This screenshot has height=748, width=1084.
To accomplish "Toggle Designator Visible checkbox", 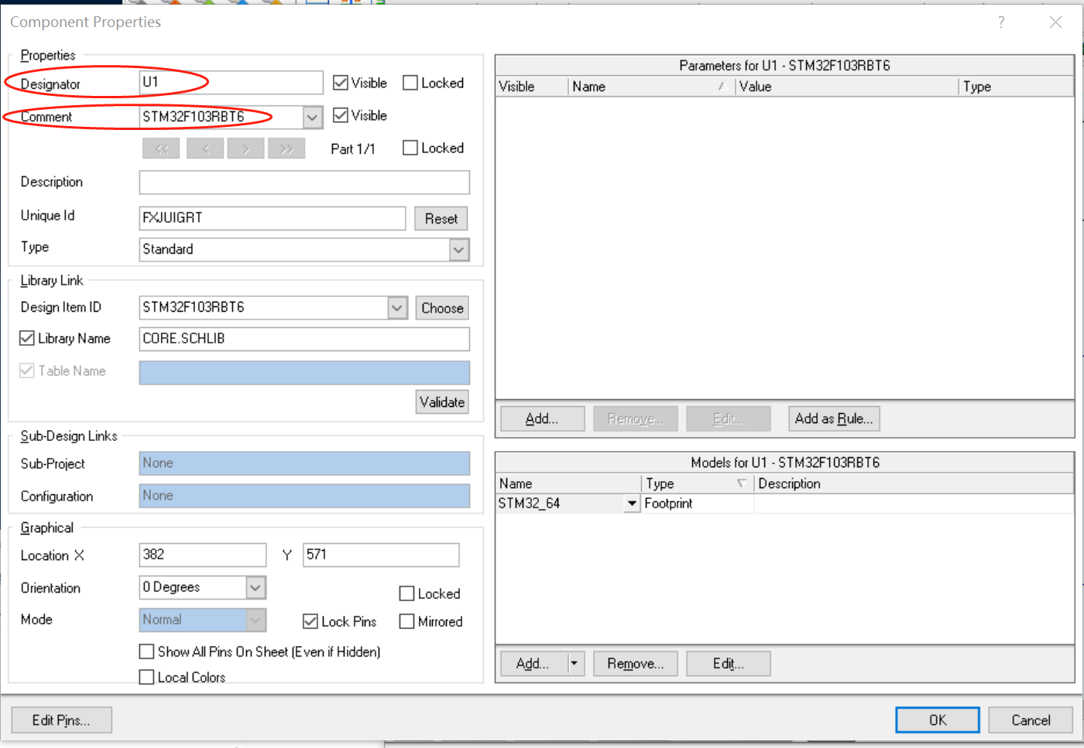I will pyautogui.click(x=341, y=83).
